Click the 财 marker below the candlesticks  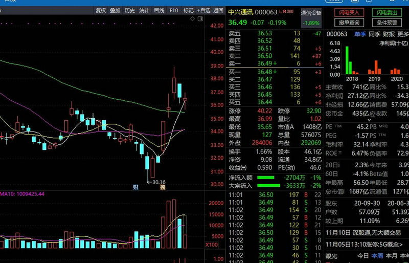click(x=136, y=187)
